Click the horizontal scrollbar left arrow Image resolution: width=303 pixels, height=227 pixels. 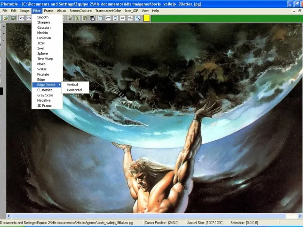click(x=8, y=216)
